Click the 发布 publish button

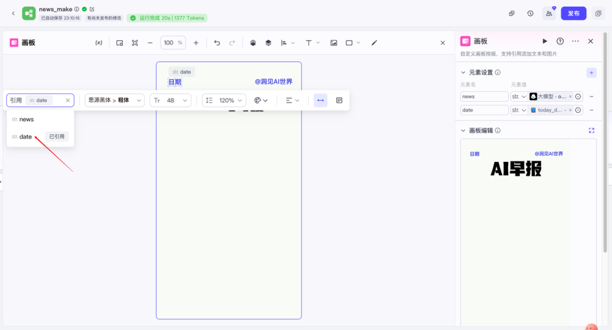(x=573, y=14)
